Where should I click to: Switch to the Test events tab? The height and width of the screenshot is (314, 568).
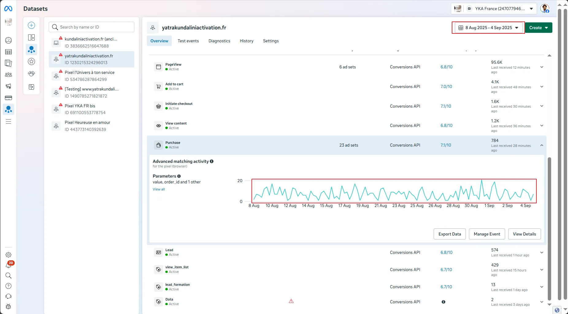188,41
